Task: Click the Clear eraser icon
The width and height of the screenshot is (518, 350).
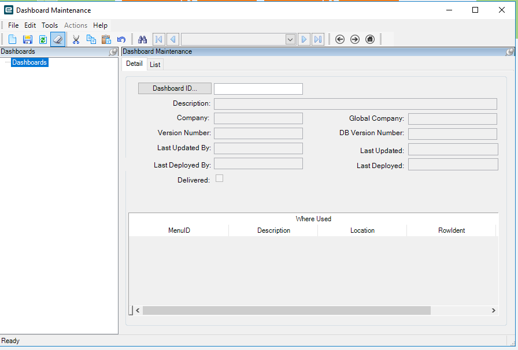Action: (58, 39)
